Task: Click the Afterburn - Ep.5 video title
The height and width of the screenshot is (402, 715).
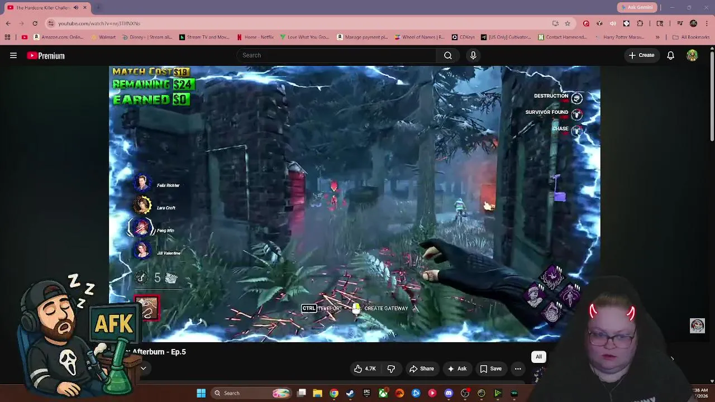Action: click(x=159, y=352)
